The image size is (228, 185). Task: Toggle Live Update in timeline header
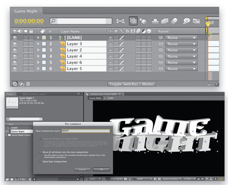[133, 21]
